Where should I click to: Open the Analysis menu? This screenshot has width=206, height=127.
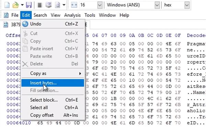[x=72, y=15]
